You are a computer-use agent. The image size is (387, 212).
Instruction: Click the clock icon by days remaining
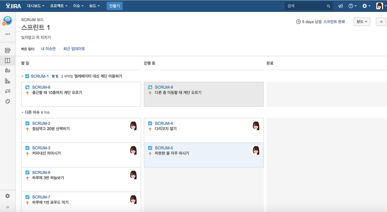point(298,22)
